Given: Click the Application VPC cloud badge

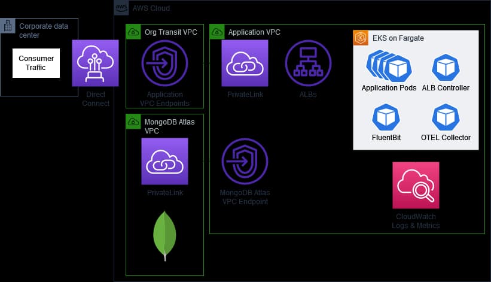Looking at the screenshot, I should pos(217,32).
